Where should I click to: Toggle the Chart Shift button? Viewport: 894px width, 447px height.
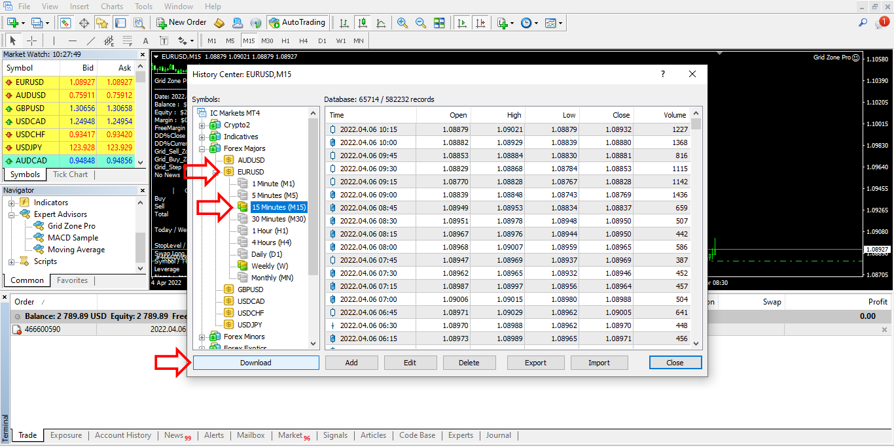pyautogui.click(x=481, y=22)
